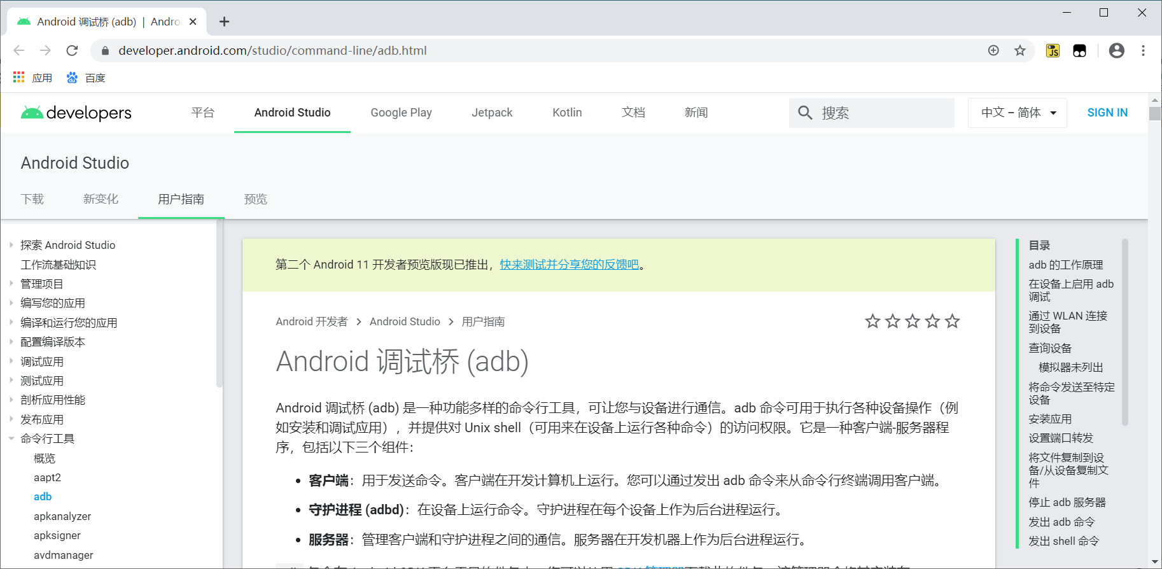Rate the page three stars
This screenshot has width=1162, height=569.
(x=913, y=321)
